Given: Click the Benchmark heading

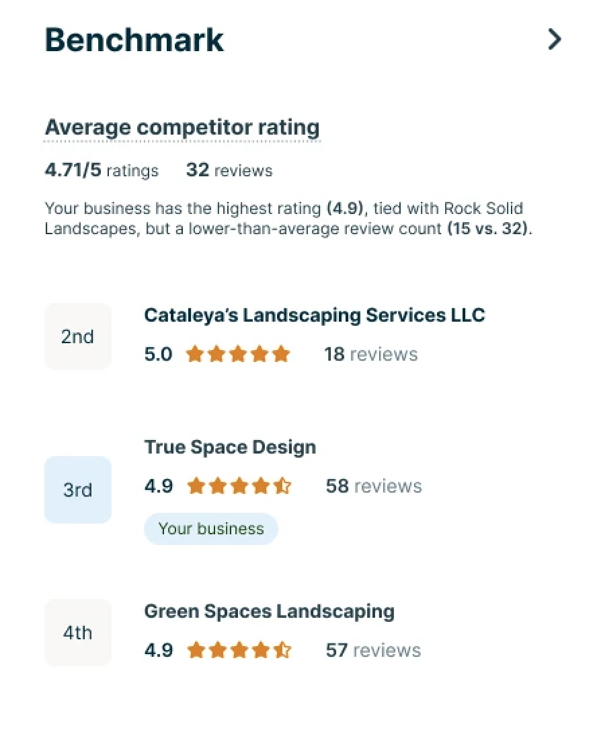Looking at the screenshot, I should coord(134,40).
